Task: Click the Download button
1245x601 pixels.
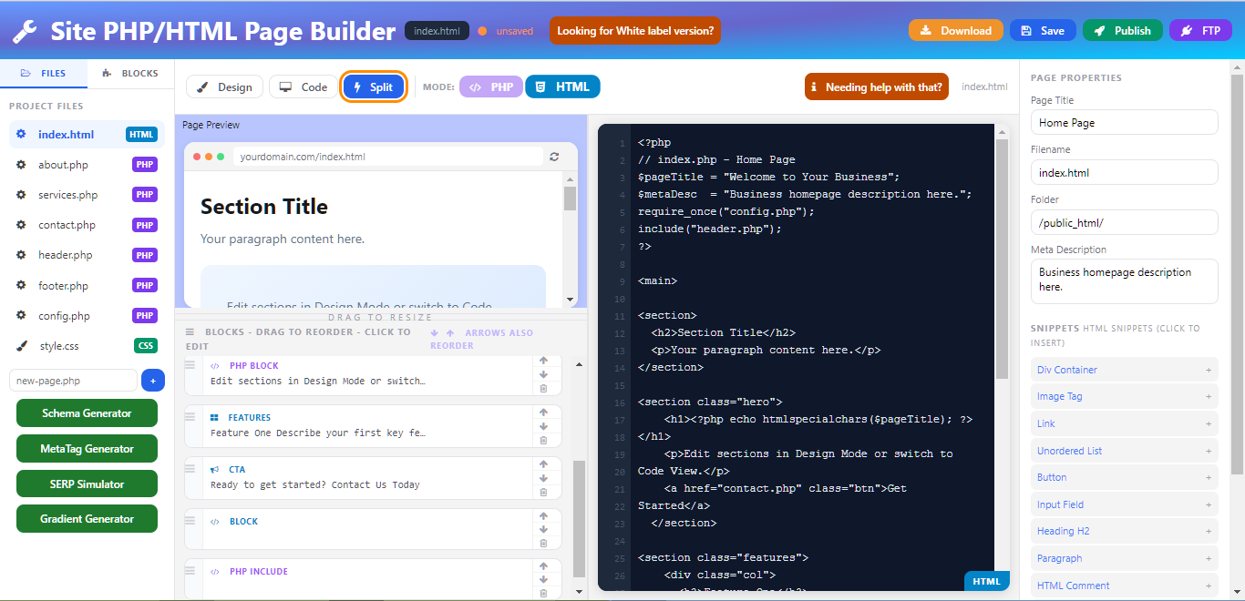Action: (955, 31)
